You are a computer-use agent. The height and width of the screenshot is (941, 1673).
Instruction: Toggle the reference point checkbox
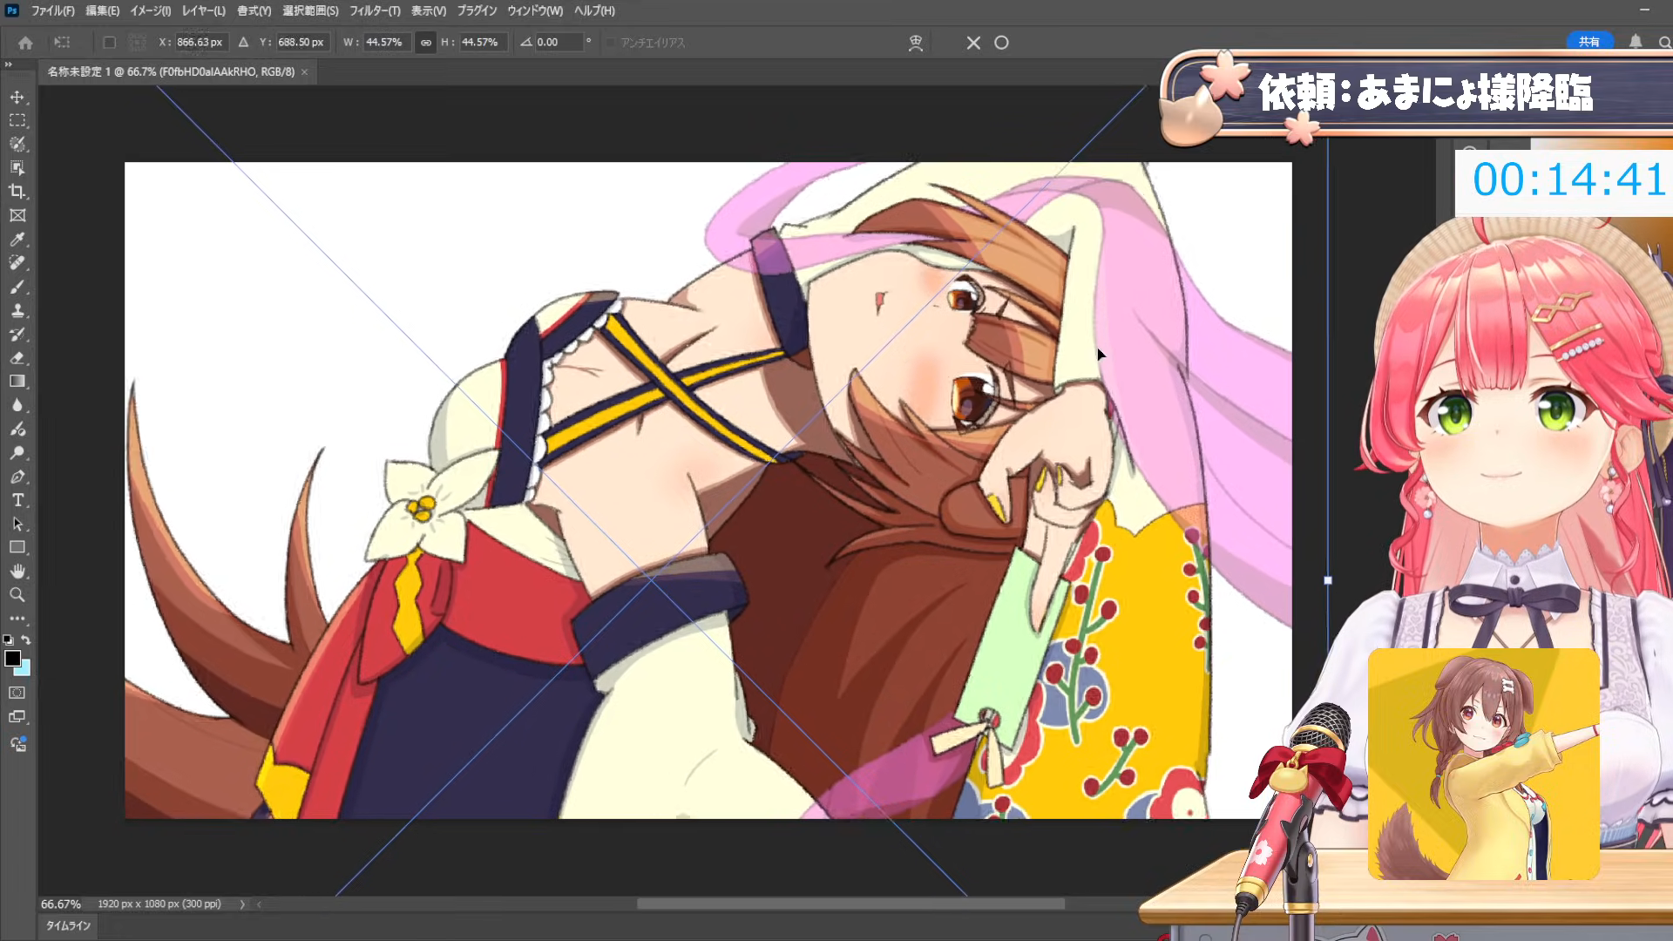pos(109,43)
